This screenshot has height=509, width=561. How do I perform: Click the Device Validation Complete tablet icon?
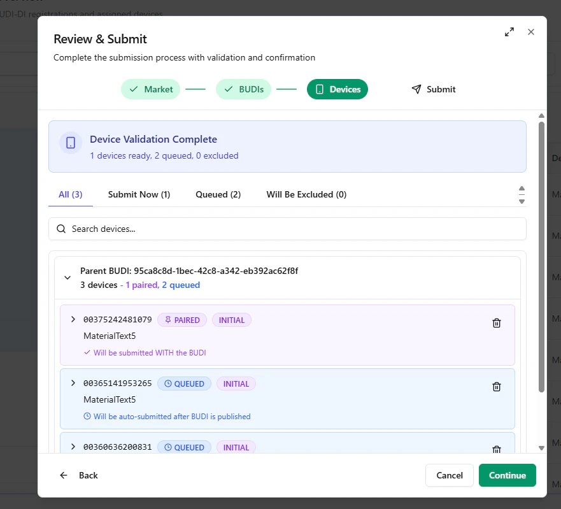[71, 143]
